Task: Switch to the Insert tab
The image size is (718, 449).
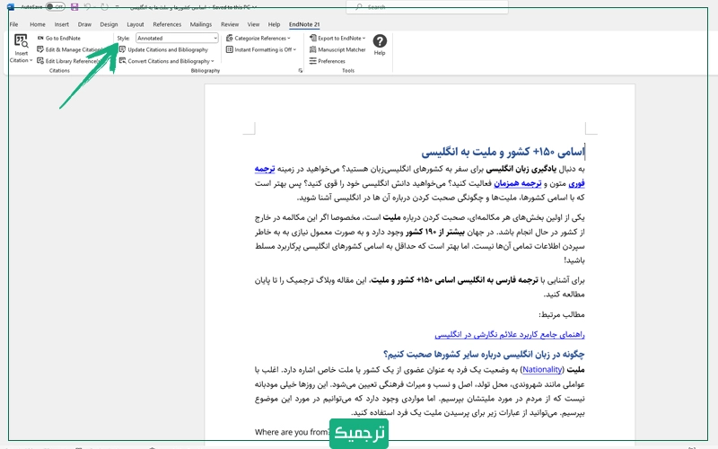Action: click(61, 24)
